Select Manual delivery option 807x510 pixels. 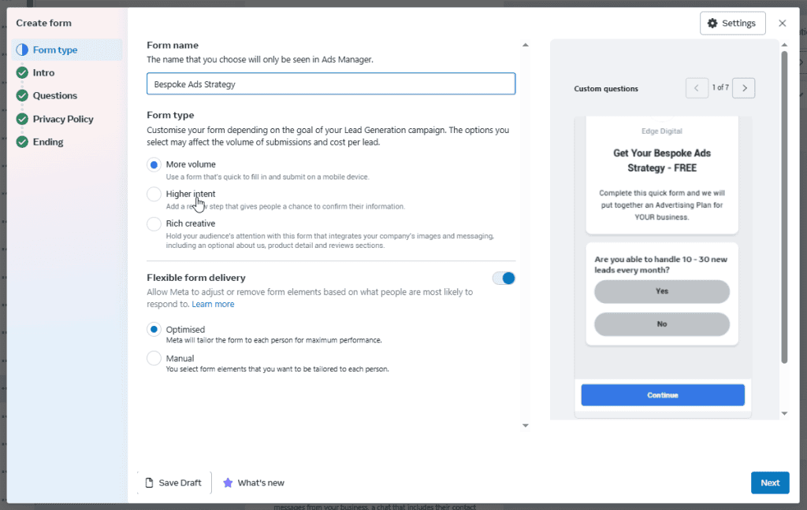[x=154, y=358]
